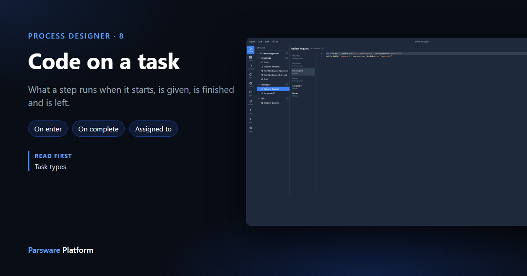Click the count badge on Manager row

tap(287, 85)
